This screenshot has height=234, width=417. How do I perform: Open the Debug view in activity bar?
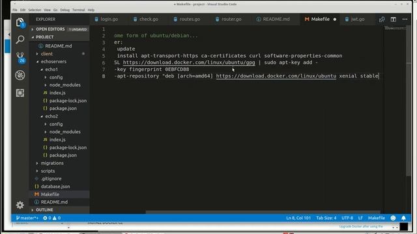20,75
